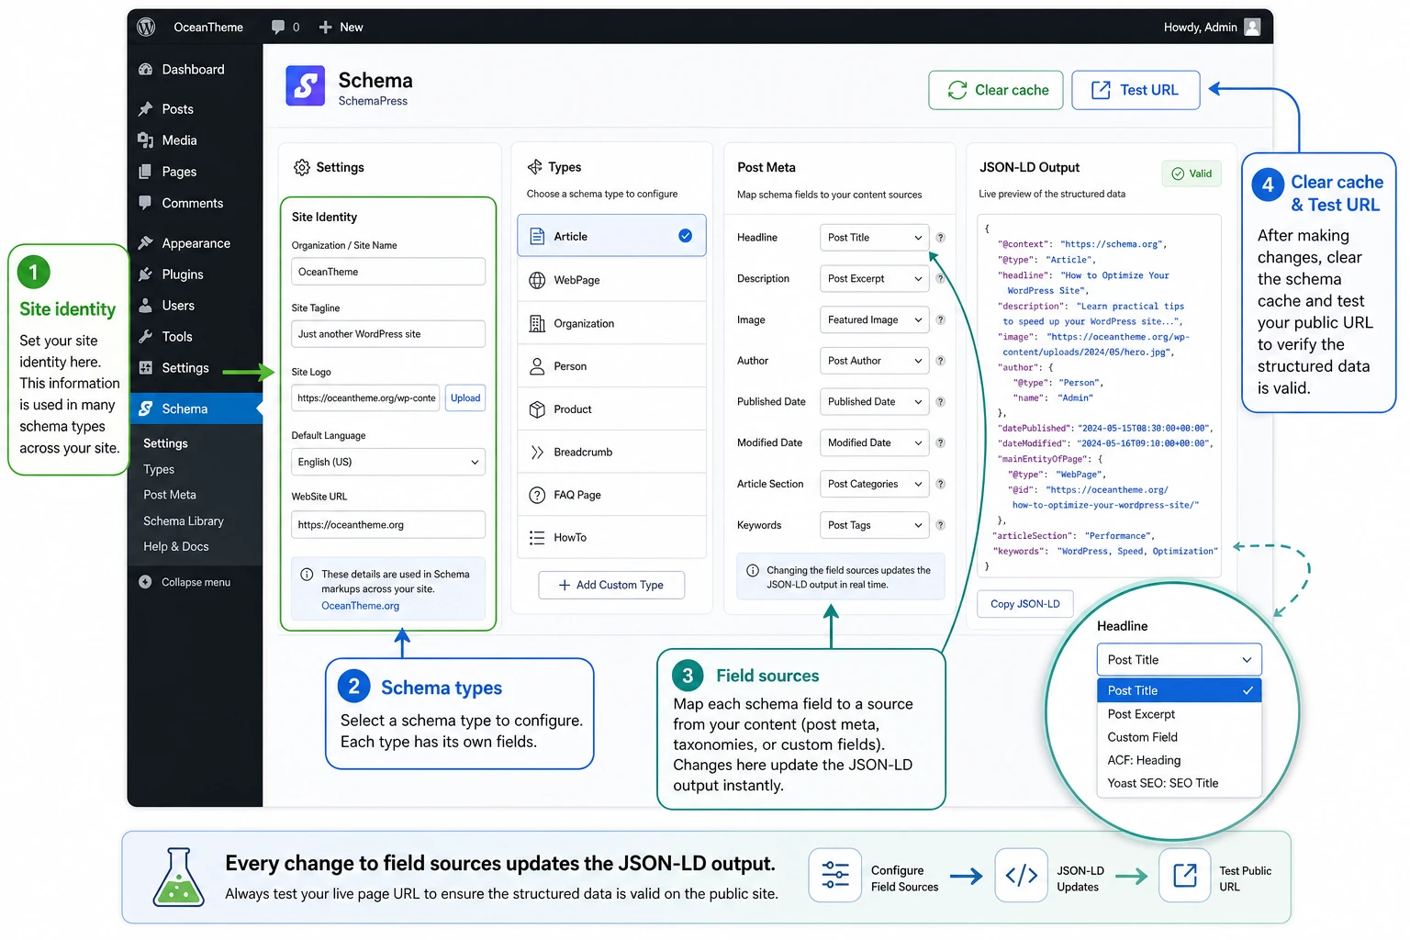Click the Test URL button
The height and width of the screenshot is (940, 1410).
coord(1136,90)
